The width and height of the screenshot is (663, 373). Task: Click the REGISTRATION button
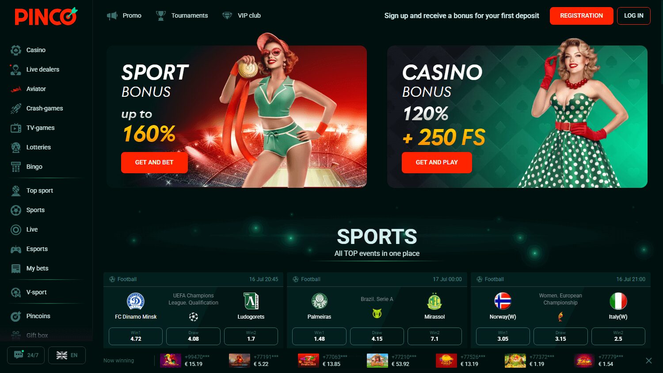[x=581, y=16]
